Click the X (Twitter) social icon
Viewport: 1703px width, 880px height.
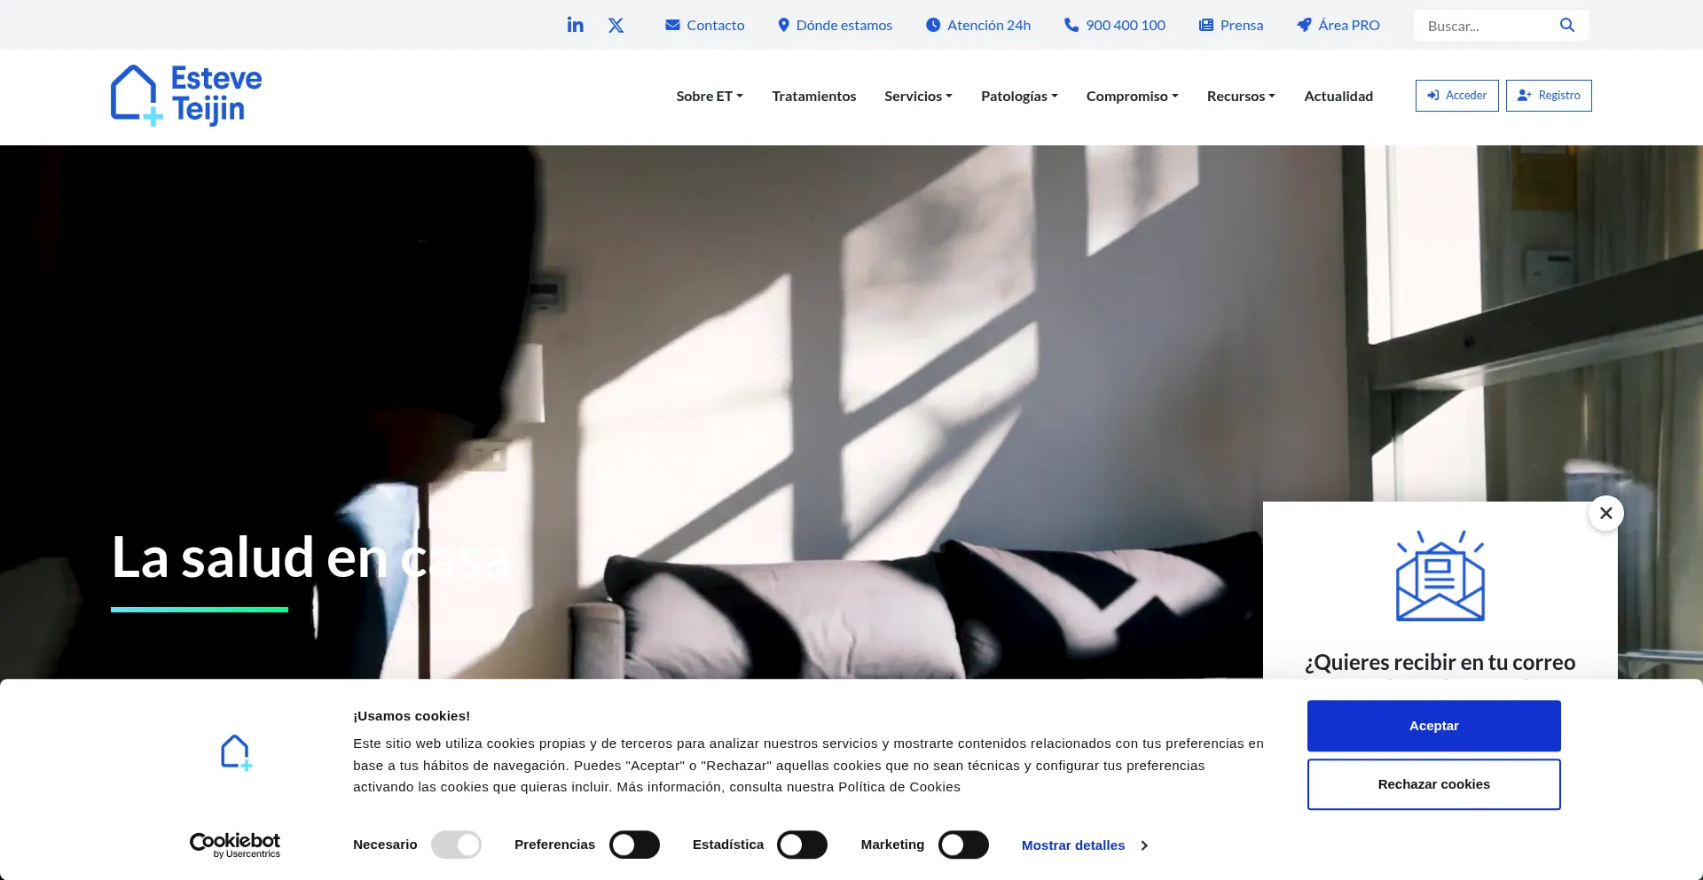pyautogui.click(x=616, y=25)
